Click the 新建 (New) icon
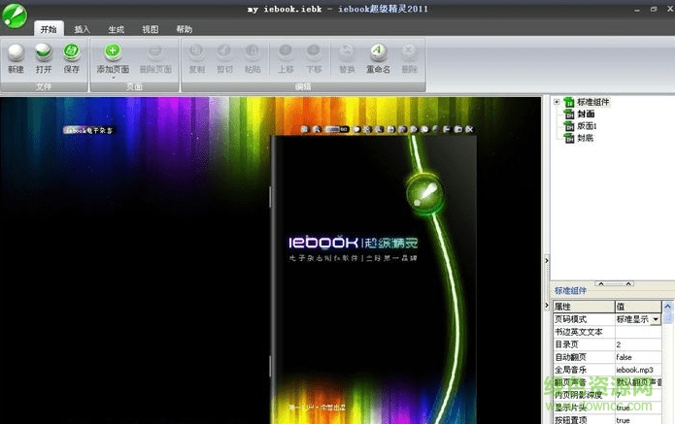 click(x=16, y=52)
